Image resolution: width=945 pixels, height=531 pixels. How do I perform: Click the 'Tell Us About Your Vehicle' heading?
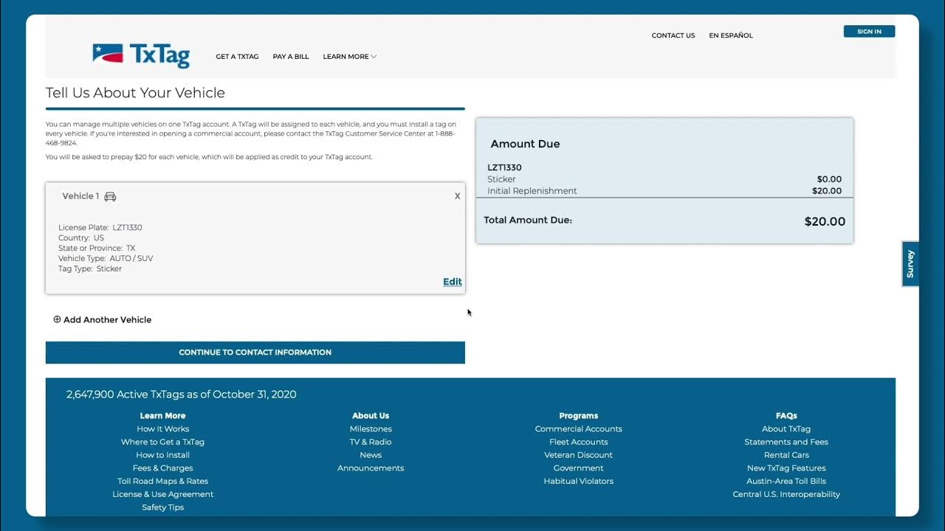[x=135, y=93]
